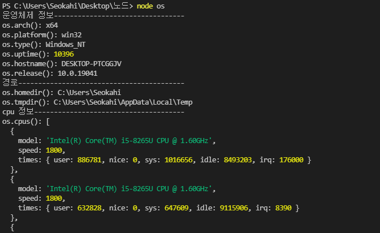Click the 'cpu 정보' section header
The width and height of the screenshot is (380, 233).
pos(18,111)
